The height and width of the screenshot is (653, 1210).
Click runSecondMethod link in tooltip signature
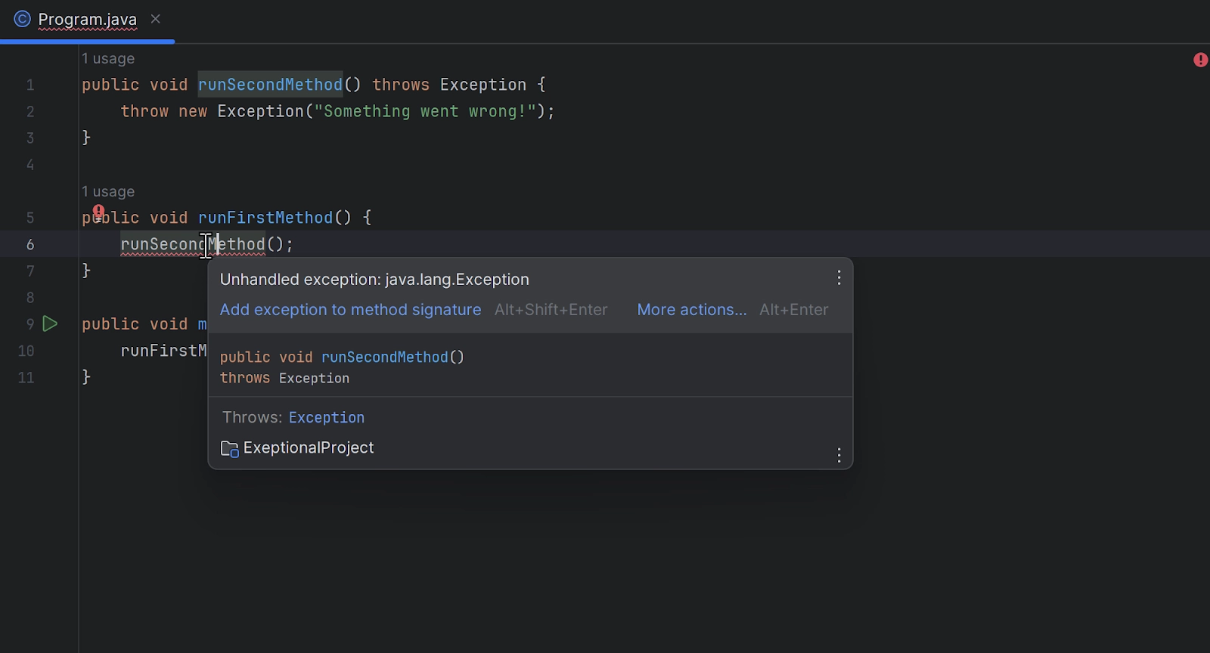[x=385, y=357]
